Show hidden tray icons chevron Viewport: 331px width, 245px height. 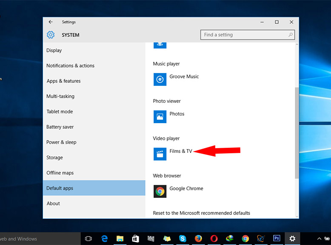(319, 239)
